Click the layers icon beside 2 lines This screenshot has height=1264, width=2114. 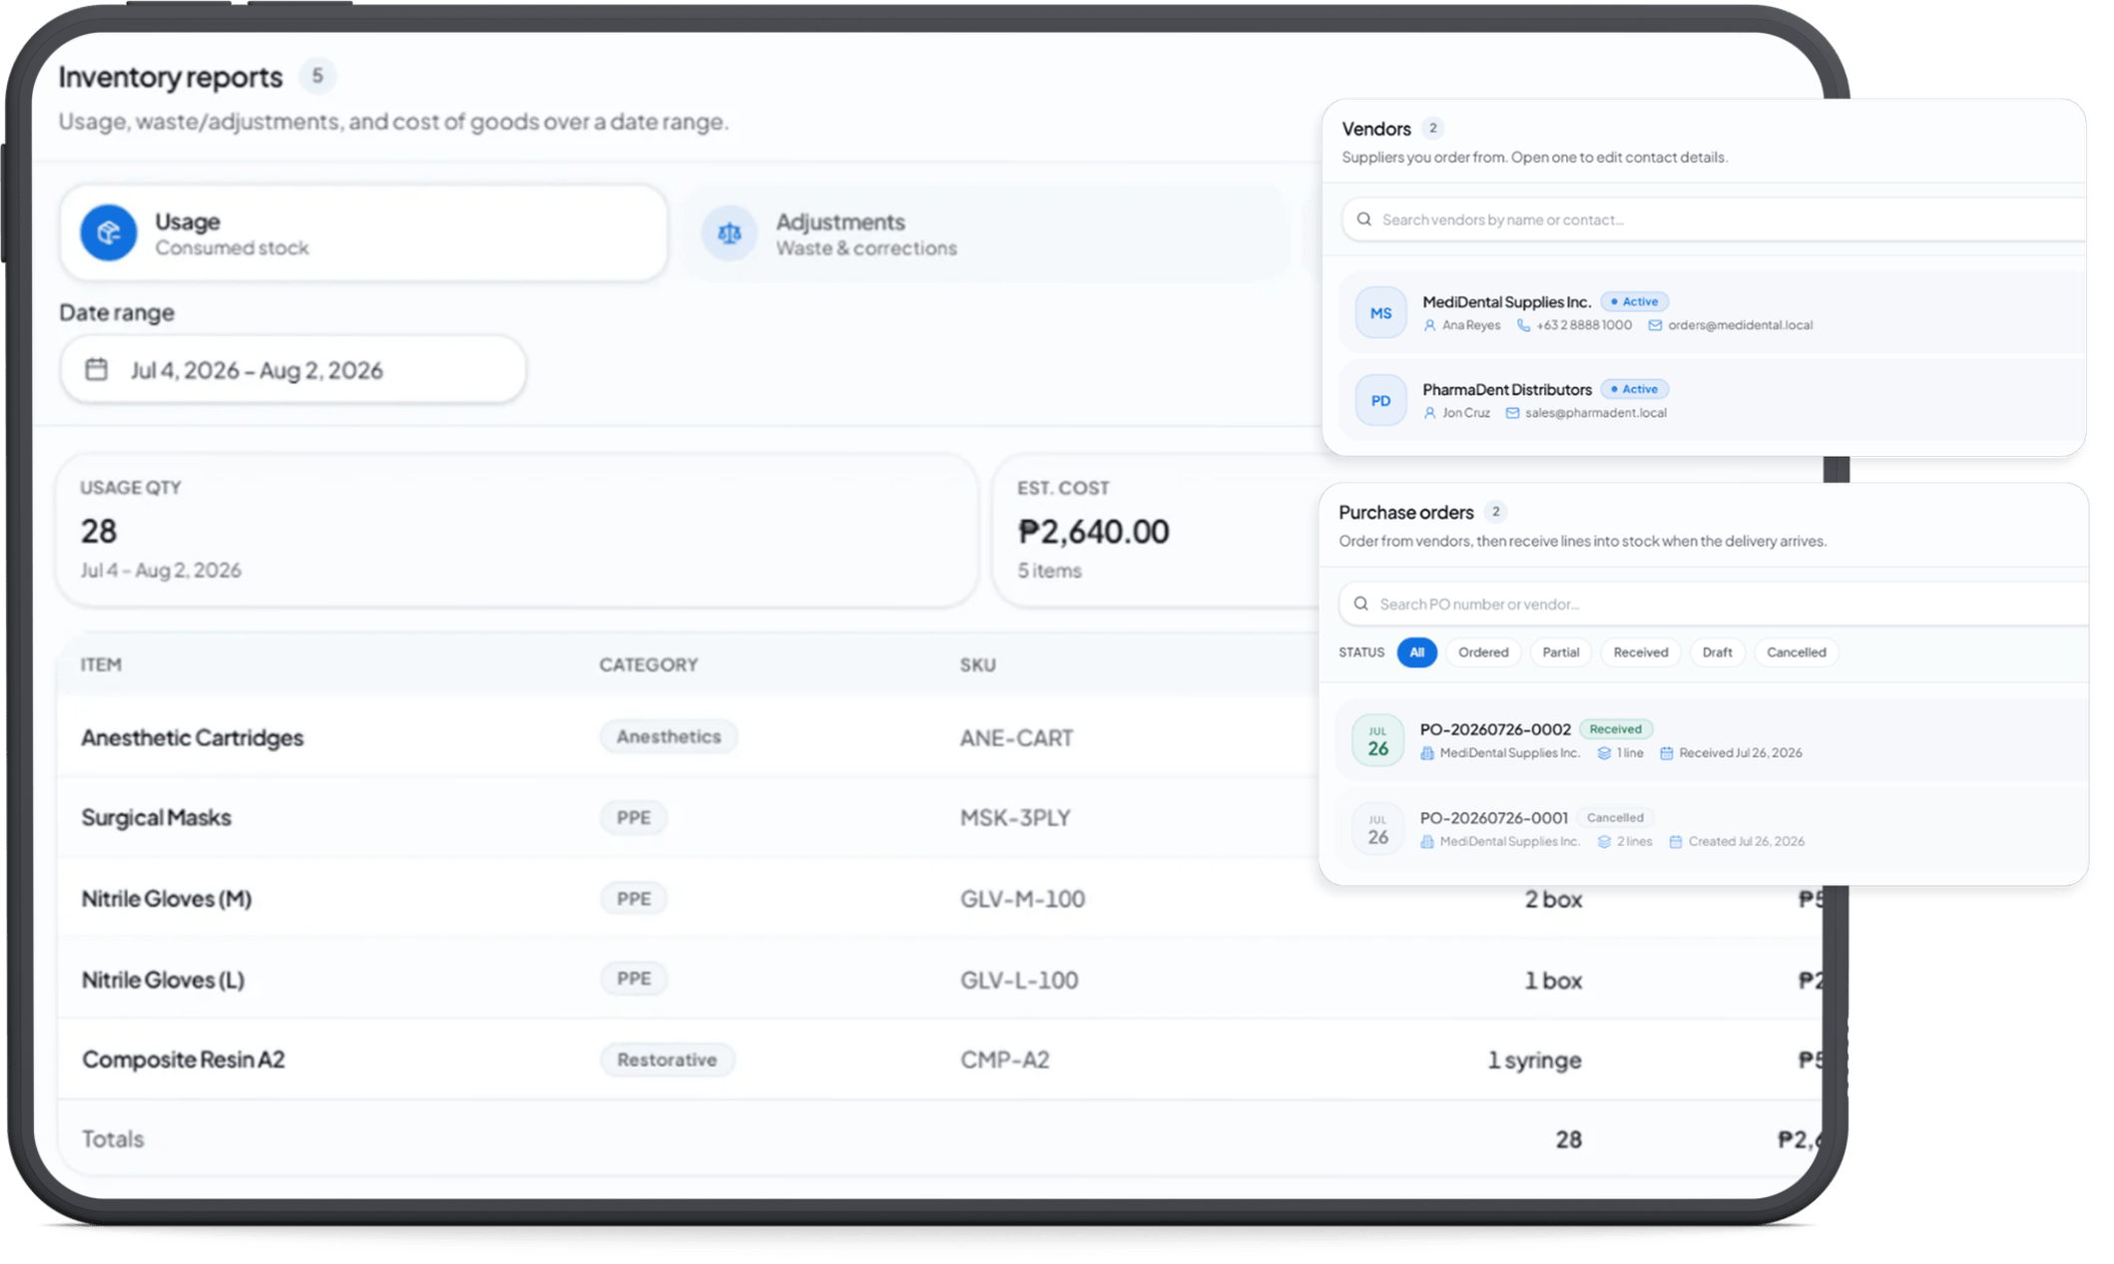1604,842
